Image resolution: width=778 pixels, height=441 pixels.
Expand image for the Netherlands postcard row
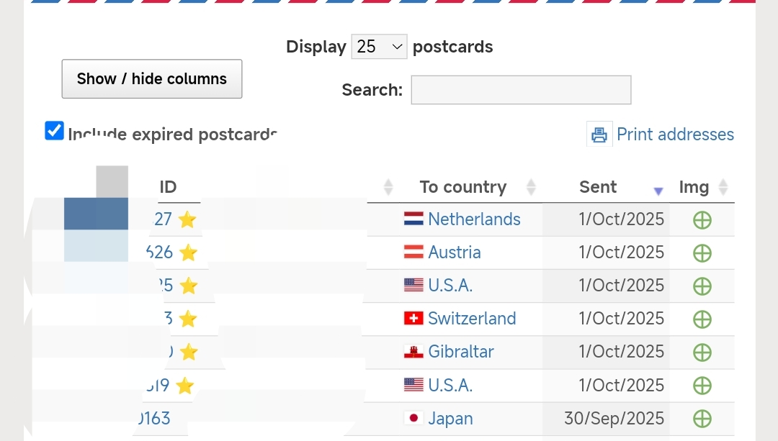702,220
